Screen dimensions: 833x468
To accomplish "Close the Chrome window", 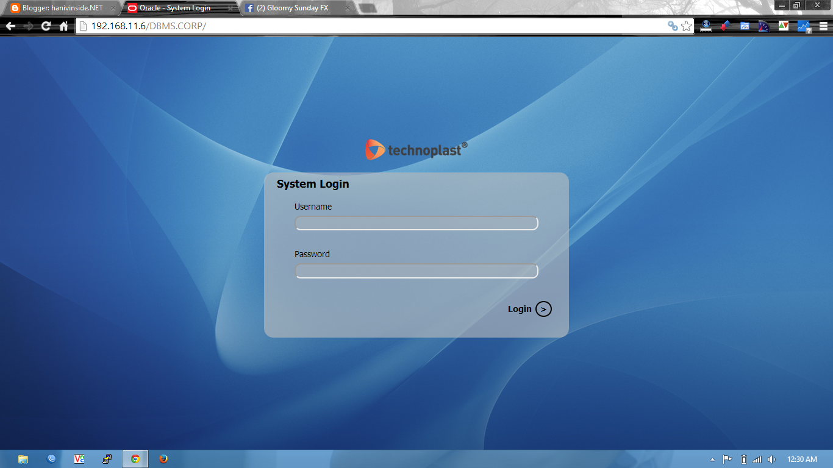I will coord(817,5).
